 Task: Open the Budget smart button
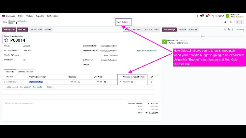click(x=123, y=22)
